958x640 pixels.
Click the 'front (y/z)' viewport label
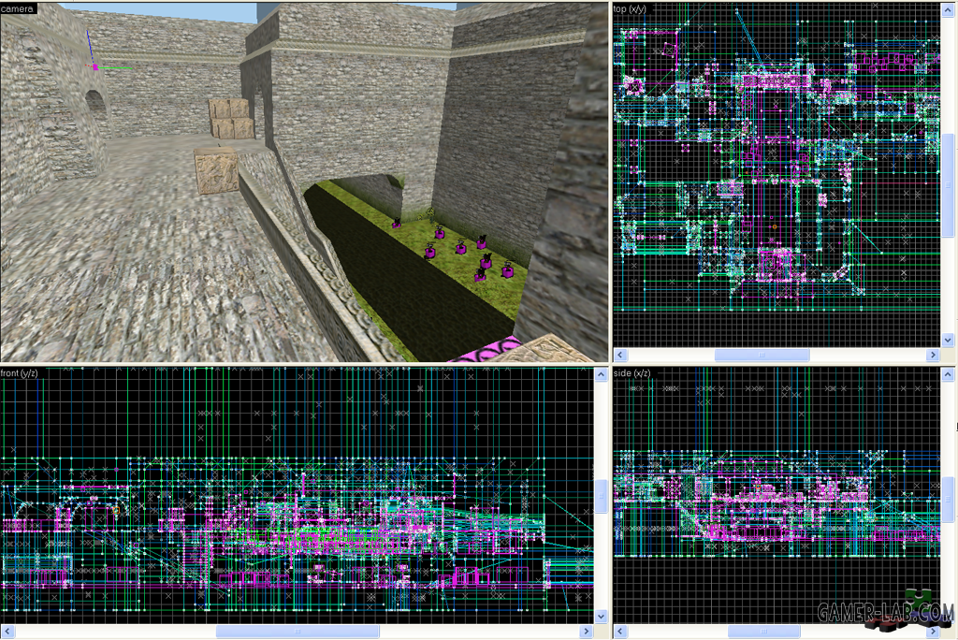[19, 373]
